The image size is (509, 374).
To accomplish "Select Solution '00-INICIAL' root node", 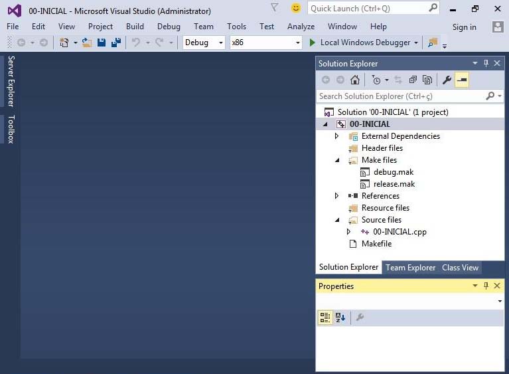I will coord(393,112).
